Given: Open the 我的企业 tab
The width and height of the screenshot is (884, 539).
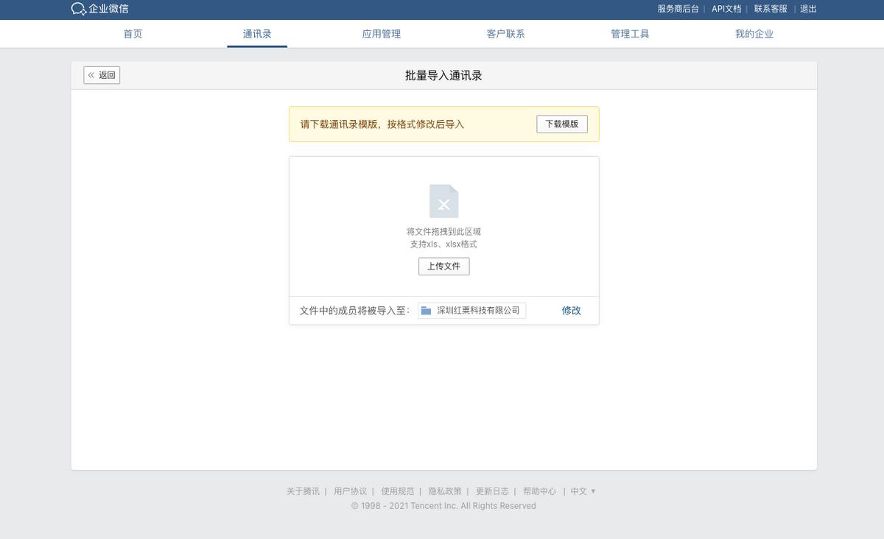Looking at the screenshot, I should (x=754, y=33).
